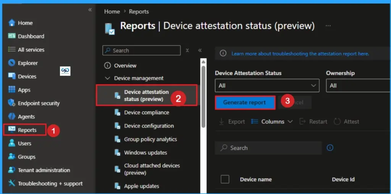Open the ellipsis more options by title
This screenshot has height=194, width=391.
328,26
